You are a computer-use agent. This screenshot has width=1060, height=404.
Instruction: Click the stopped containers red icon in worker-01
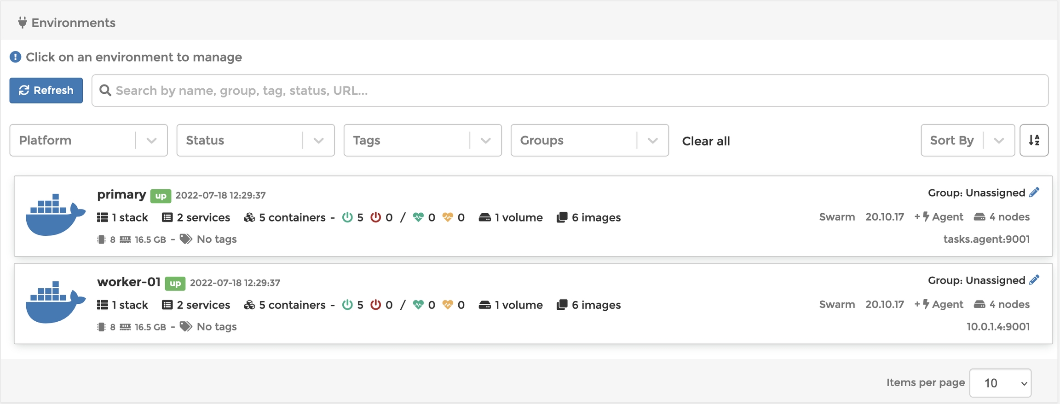[376, 305]
